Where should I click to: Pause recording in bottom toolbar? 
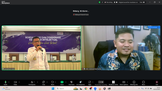[99, 82]
